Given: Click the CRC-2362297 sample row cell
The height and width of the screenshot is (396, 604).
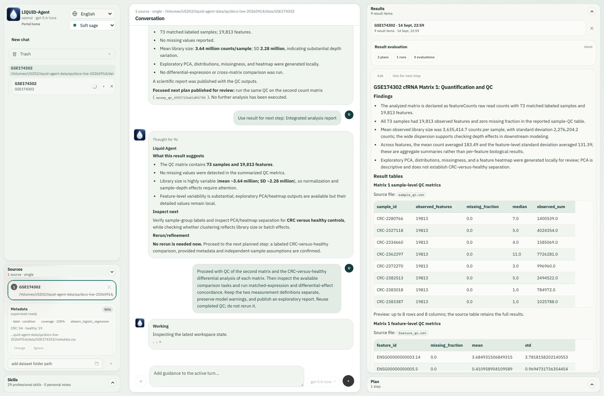Looking at the screenshot, I should 390,254.
